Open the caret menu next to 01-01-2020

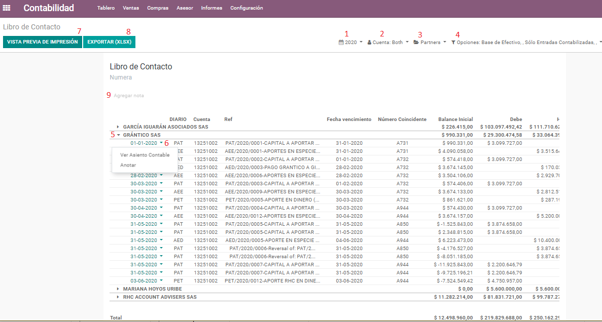point(161,143)
